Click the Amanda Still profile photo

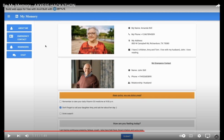point(93,40)
